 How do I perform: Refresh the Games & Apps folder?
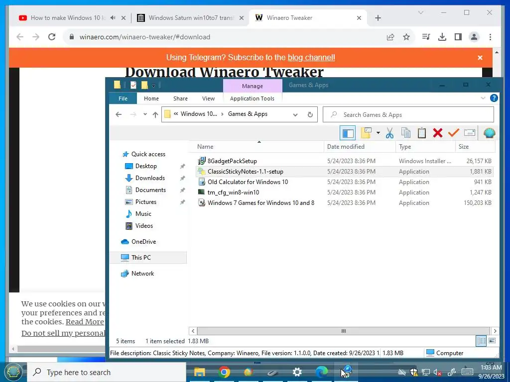[310, 115]
